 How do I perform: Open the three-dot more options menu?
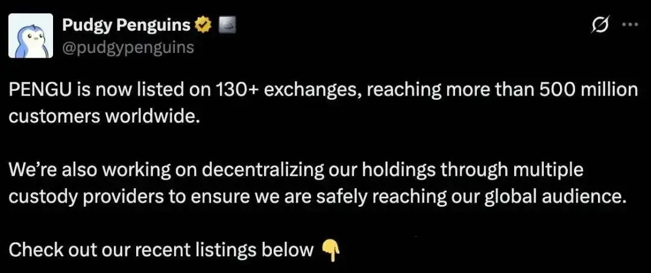point(631,25)
